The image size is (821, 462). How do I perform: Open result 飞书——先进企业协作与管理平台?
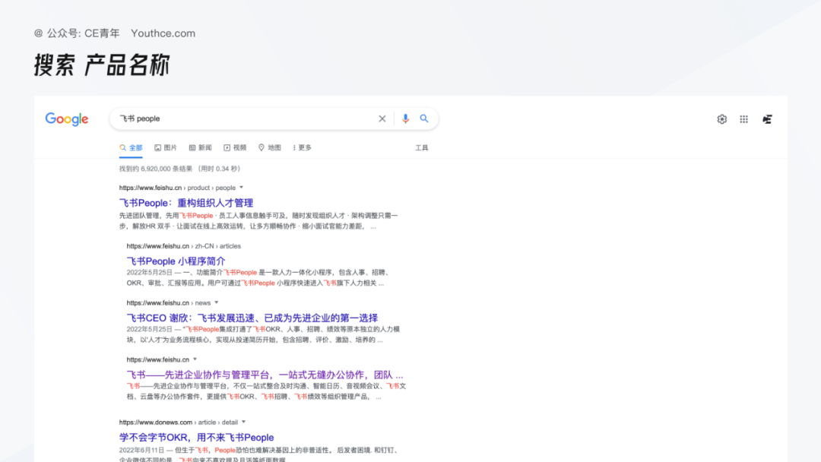pyautogui.click(x=265, y=375)
